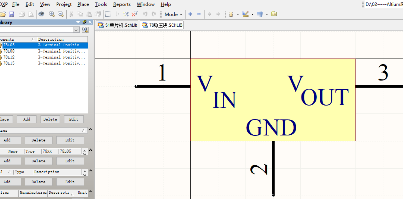The image size is (403, 199).
Task: Open the Window menu
Action: coord(146,4)
